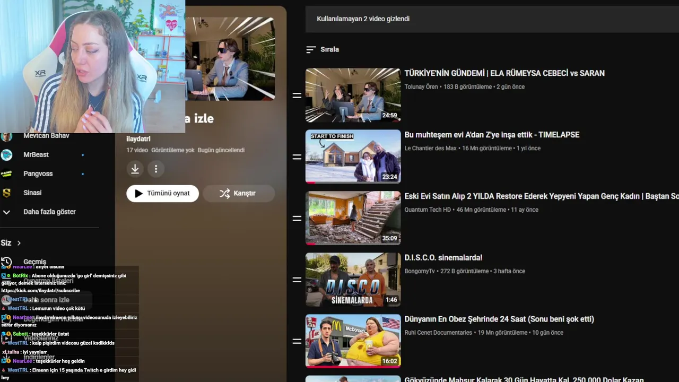Viewport: 679px width, 382px height.
Task: Open the 35:09 house restoration thumbnail
Action: (x=353, y=218)
